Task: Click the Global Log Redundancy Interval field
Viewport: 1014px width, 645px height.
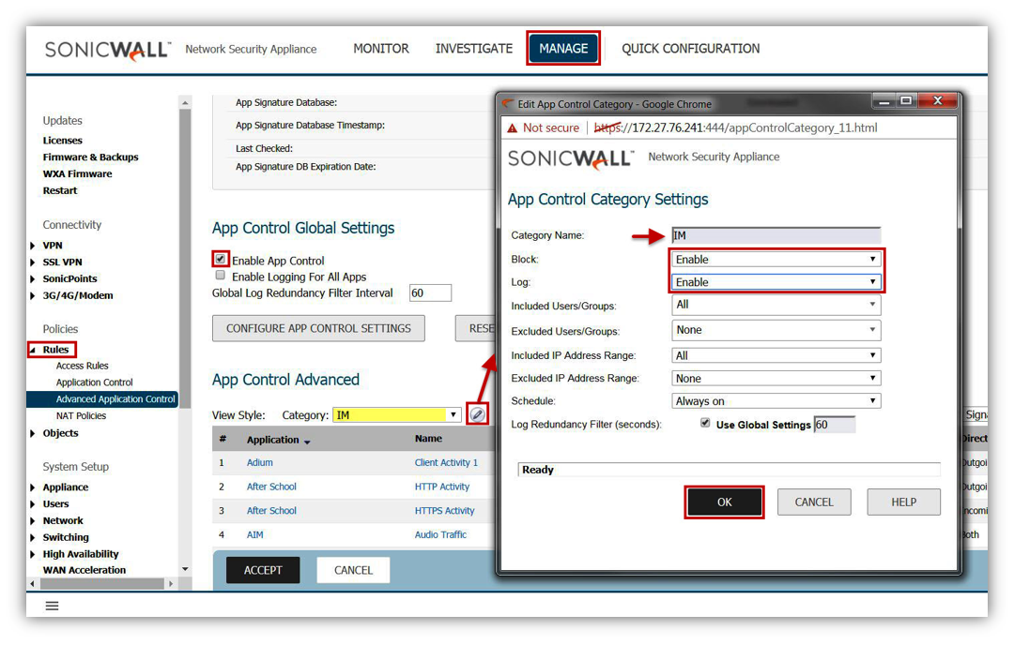Action: 430,293
